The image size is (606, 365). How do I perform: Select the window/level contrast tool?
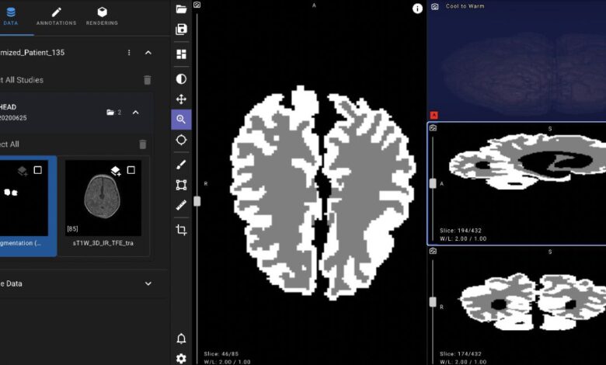click(x=181, y=78)
